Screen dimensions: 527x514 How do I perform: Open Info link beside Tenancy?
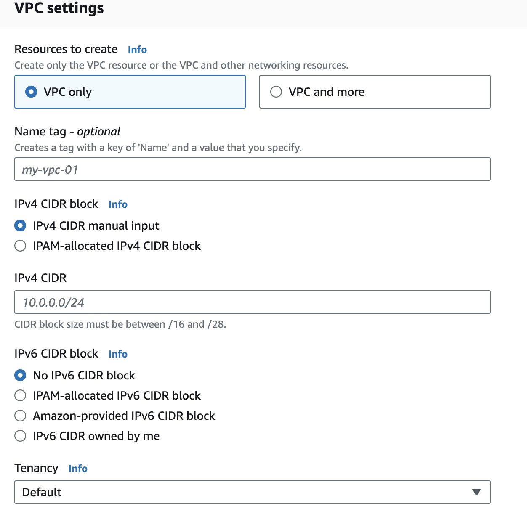78,469
